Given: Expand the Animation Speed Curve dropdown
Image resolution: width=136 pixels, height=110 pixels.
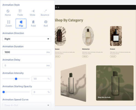Looking at the screenshot, I should (27, 105).
